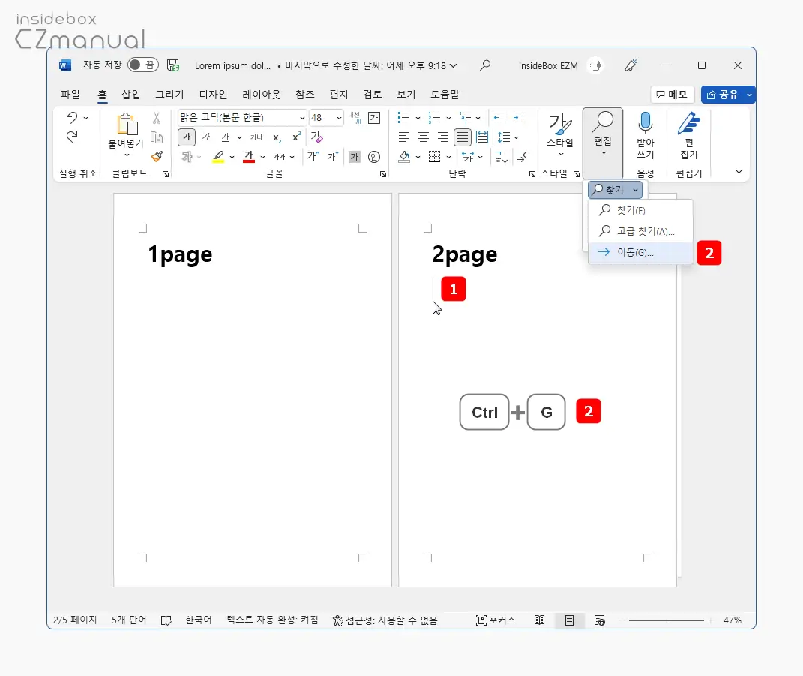Expand font color options
Viewport: 803px width, 676px height.
coord(262,157)
